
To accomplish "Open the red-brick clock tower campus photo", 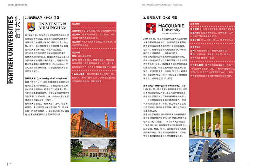I will (93, 123).
